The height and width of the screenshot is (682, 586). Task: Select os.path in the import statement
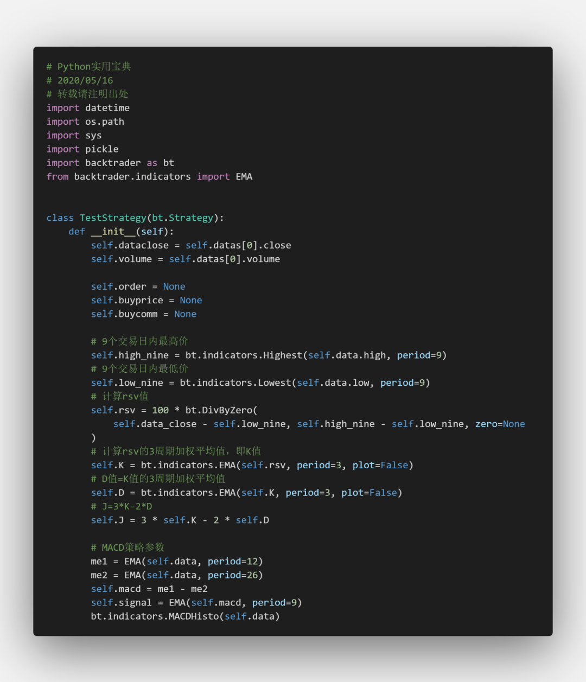tap(104, 122)
